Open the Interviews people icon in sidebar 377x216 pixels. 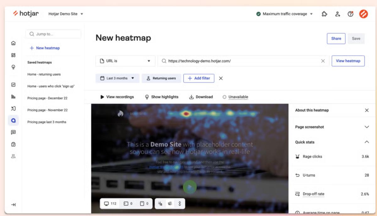(14, 156)
